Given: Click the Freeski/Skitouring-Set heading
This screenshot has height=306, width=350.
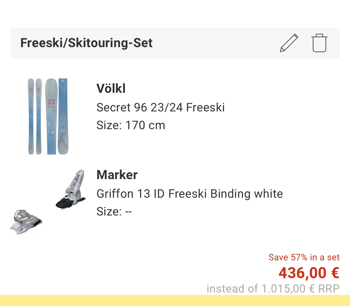Looking at the screenshot, I should coord(86,43).
